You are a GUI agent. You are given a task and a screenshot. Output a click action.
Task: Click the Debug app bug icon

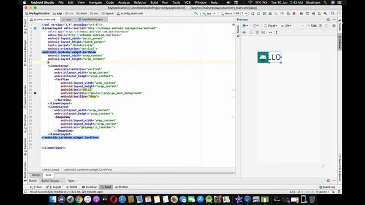(x=270, y=14)
